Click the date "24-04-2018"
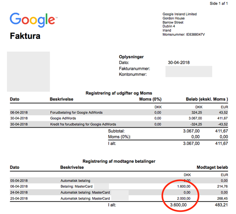The height and width of the screenshot is (214, 236). coord(19,193)
